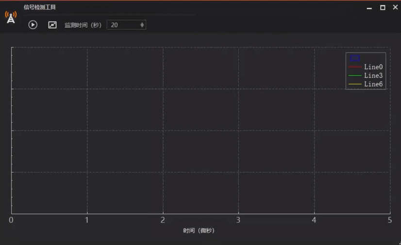This screenshot has width=401, height=245.
Task: Maximize the signal detection tool window
Action: tap(383, 8)
